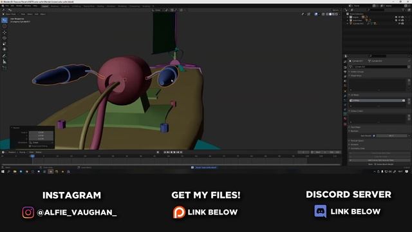Disable rendering for Cylinder object in outliner

[402, 23]
